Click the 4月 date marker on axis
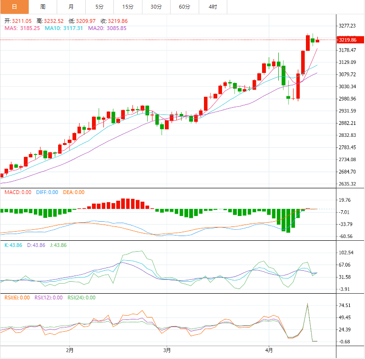The image size is (365, 359). (269, 350)
